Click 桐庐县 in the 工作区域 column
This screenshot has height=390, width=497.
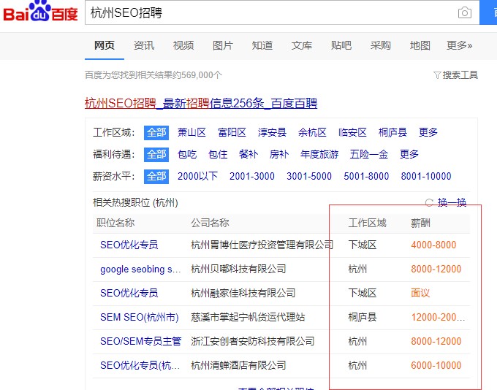363,317
